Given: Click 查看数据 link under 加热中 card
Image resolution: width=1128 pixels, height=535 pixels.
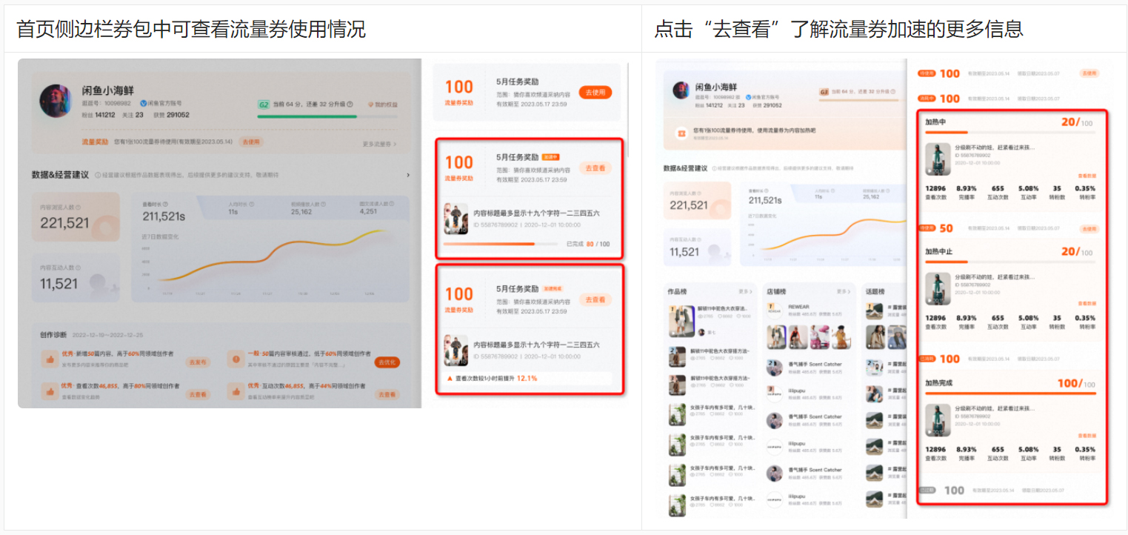Looking at the screenshot, I should coord(1086,176).
